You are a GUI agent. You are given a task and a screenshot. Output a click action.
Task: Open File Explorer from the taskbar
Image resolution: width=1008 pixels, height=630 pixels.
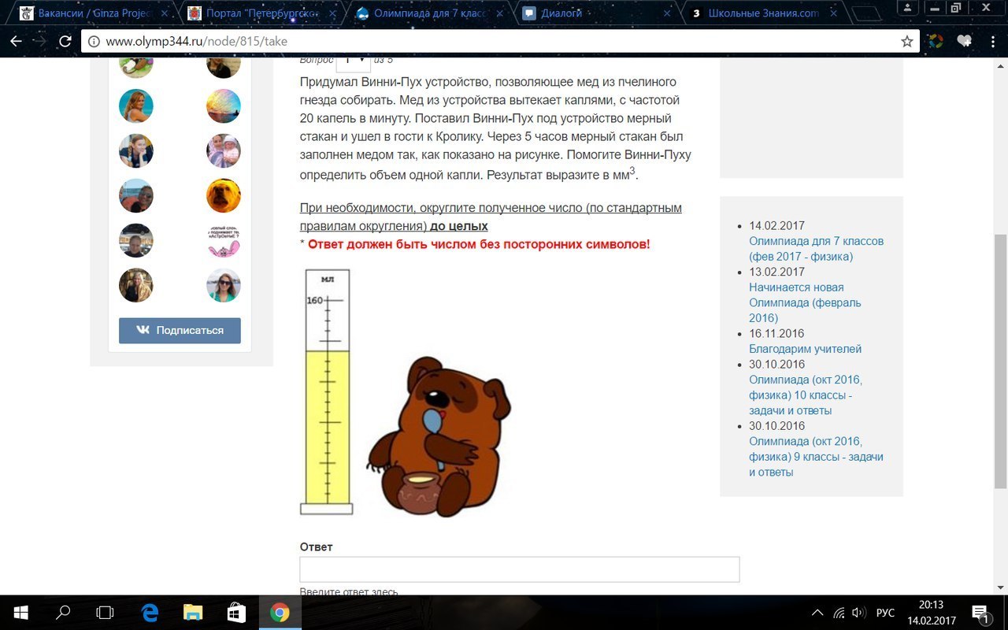(193, 613)
